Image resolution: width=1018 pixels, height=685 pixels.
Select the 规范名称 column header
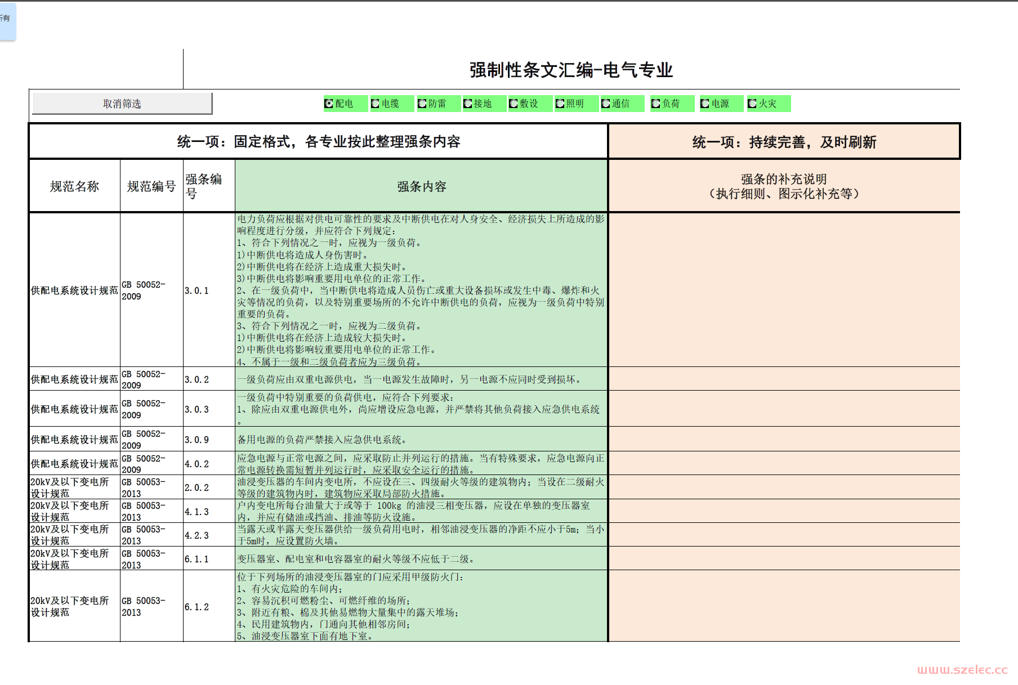click(x=74, y=186)
